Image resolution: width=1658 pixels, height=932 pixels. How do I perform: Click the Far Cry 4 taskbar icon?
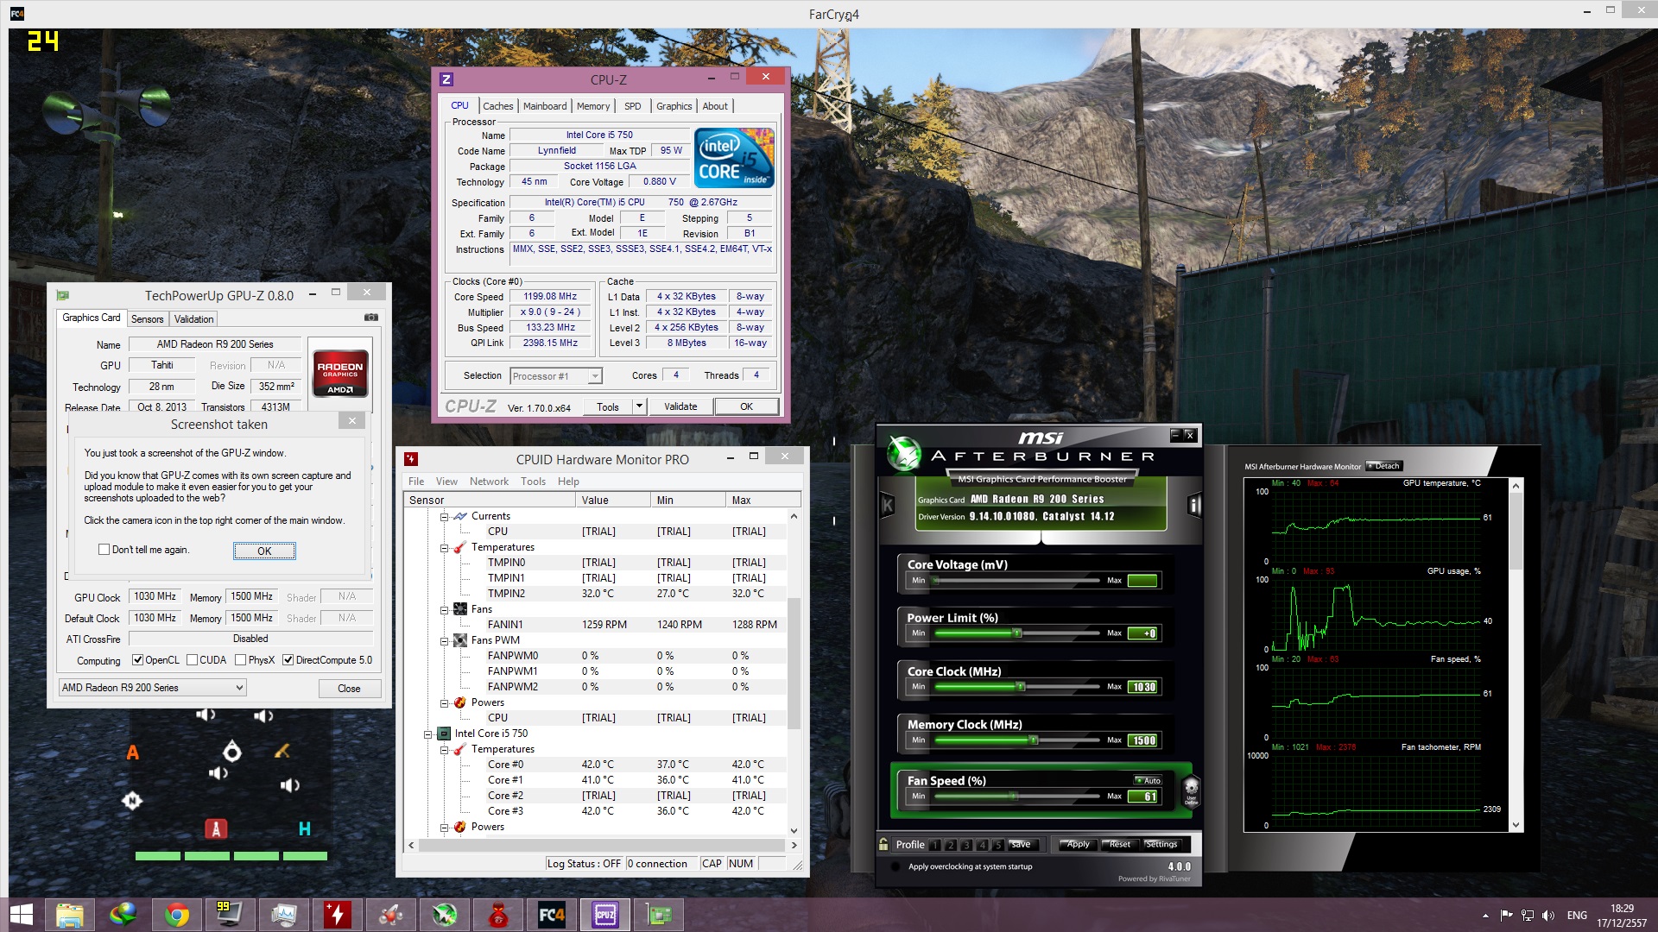[x=552, y=915]
